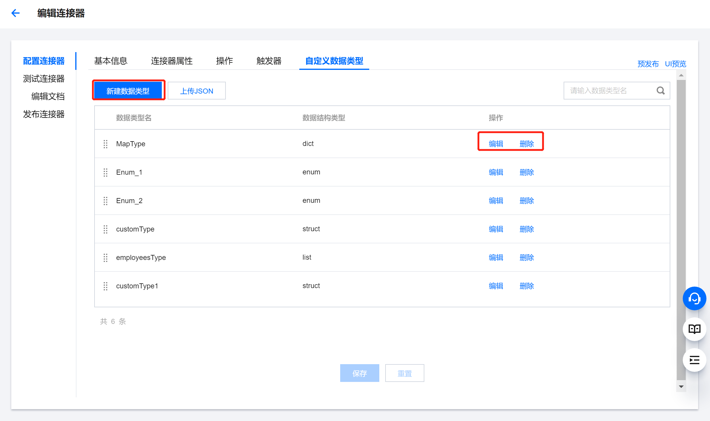
Task: Click 删除 link for customType
Action: (527, 229)
